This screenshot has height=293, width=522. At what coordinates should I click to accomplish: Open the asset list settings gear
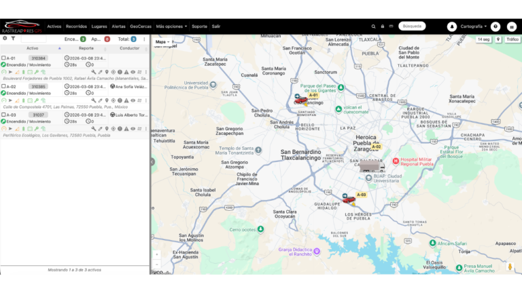pos(5,39)
